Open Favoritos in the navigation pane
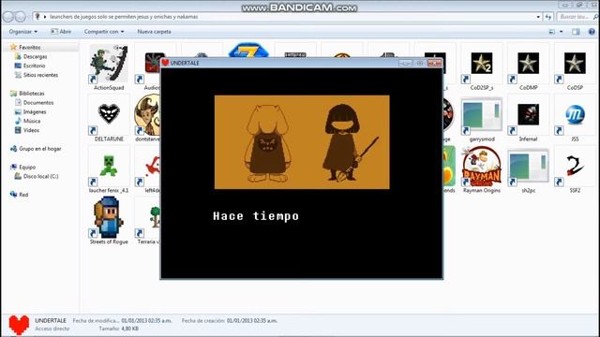 point(29,48)
